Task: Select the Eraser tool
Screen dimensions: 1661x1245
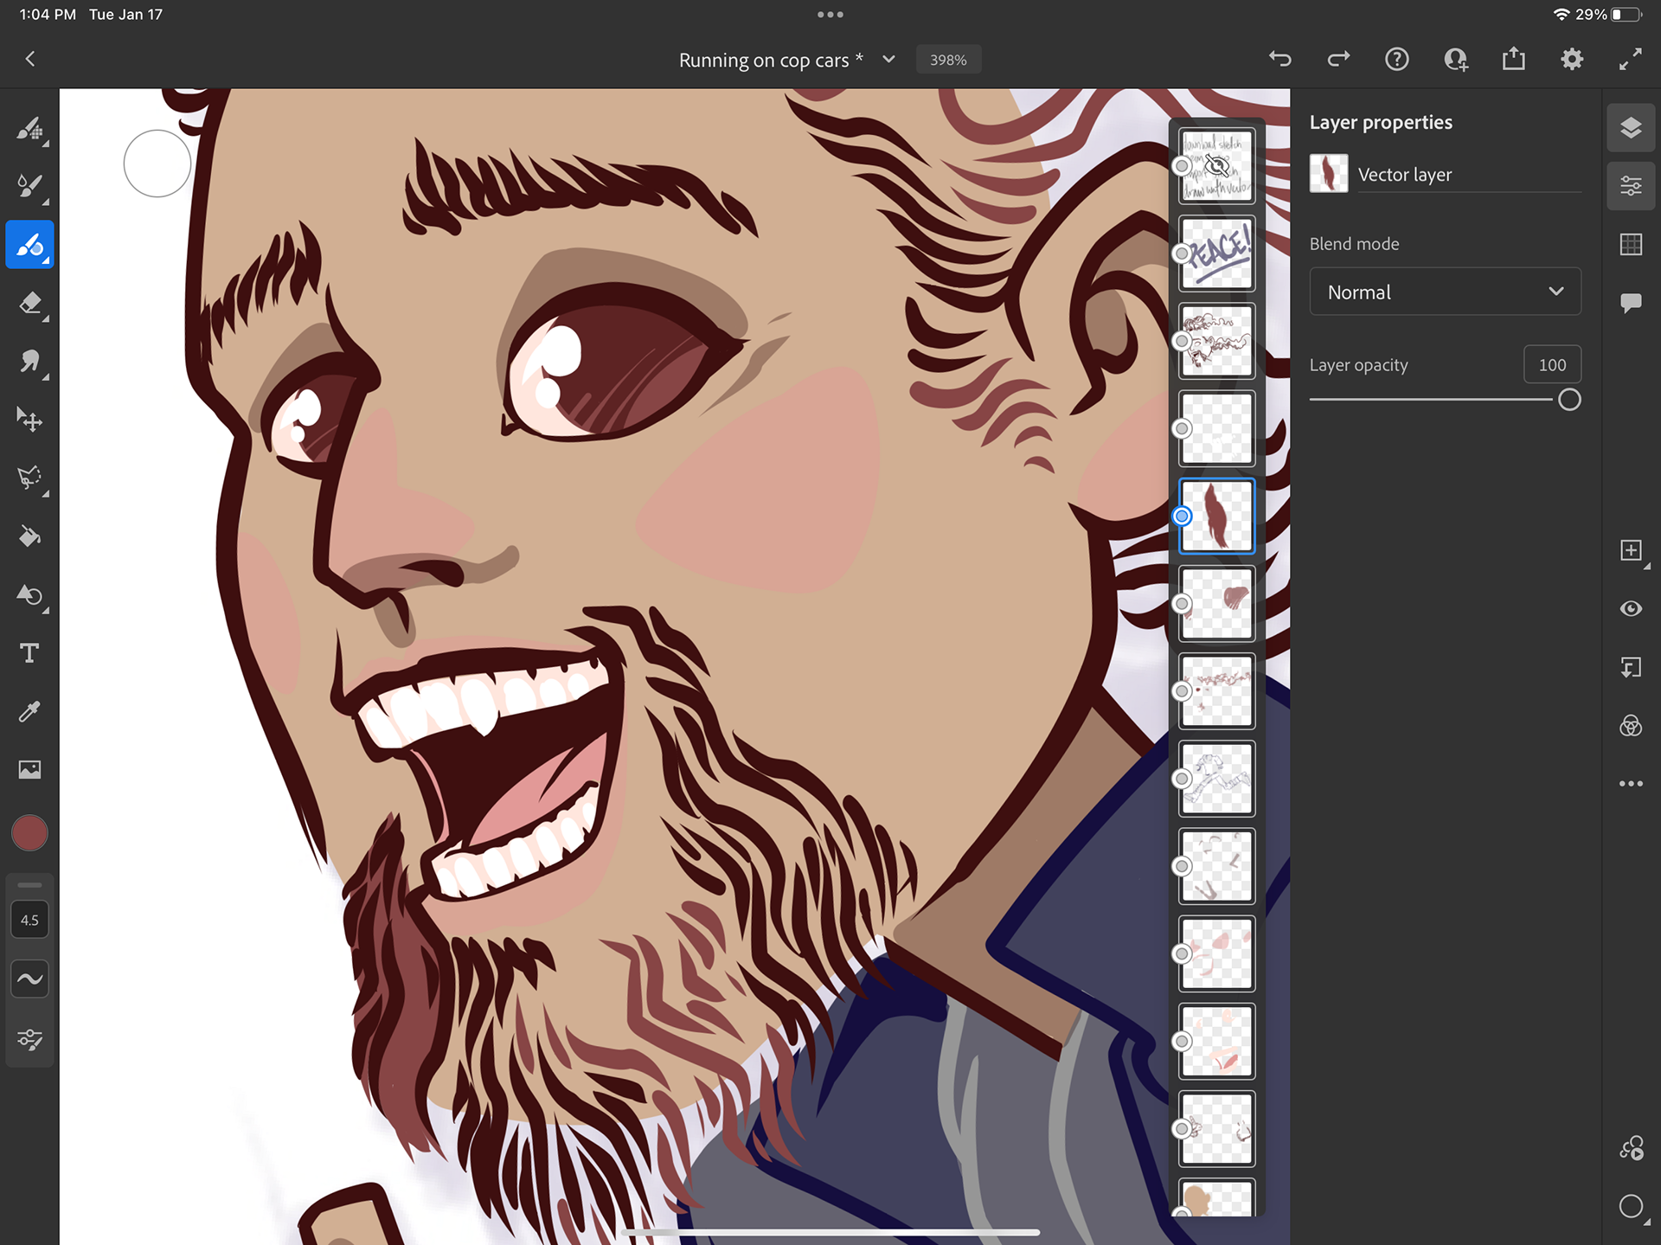Action: coord(30,303)
